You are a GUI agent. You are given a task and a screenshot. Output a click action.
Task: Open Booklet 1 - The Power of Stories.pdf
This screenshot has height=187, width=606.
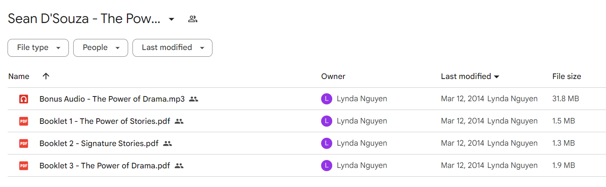tap(105, 121)
